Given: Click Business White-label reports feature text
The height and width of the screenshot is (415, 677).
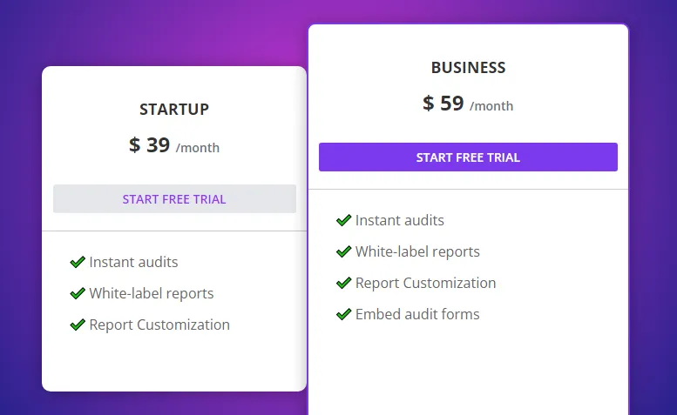Looking at the screenshot, I should (417, 251).
